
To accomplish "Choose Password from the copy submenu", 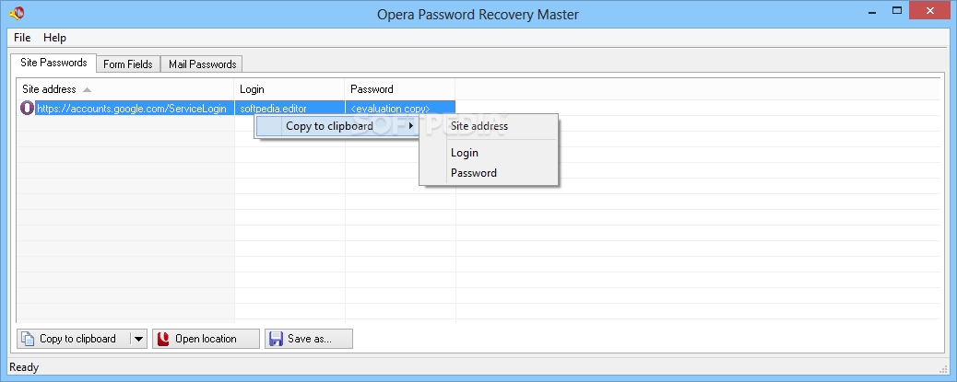I will 474,173.
